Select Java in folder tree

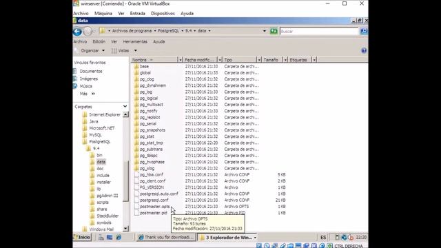pos(94,121)
